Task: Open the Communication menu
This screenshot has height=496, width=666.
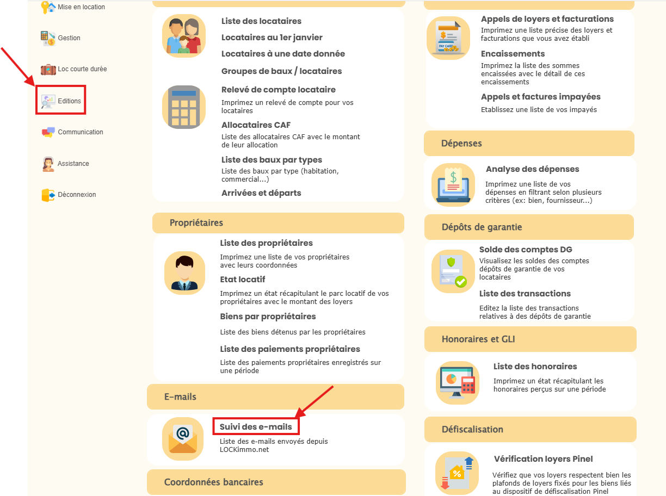Action: (81, 132)
